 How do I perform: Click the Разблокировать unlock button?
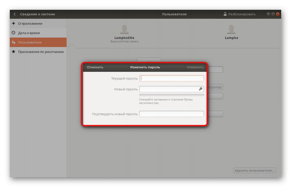click(240, 14)
